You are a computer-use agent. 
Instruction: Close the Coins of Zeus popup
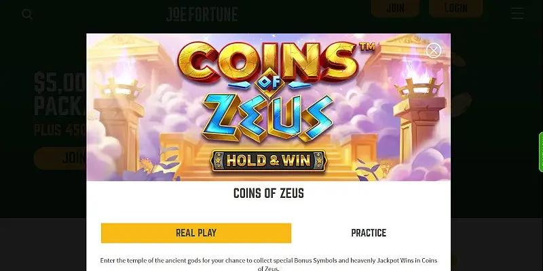[x=434, y=50]
